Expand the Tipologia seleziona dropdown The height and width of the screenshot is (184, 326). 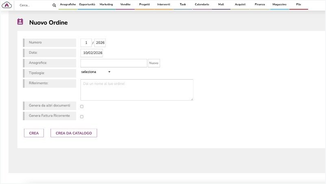coord(96,72)
